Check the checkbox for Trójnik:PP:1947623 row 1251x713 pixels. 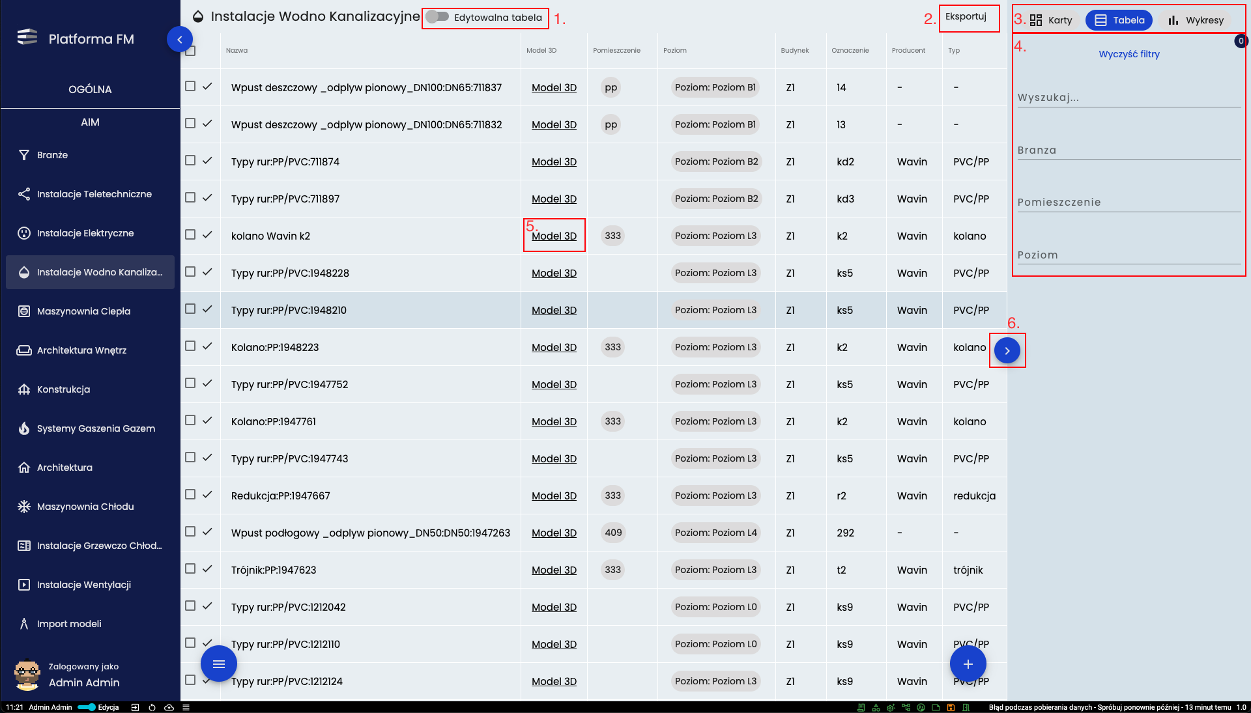190,568
